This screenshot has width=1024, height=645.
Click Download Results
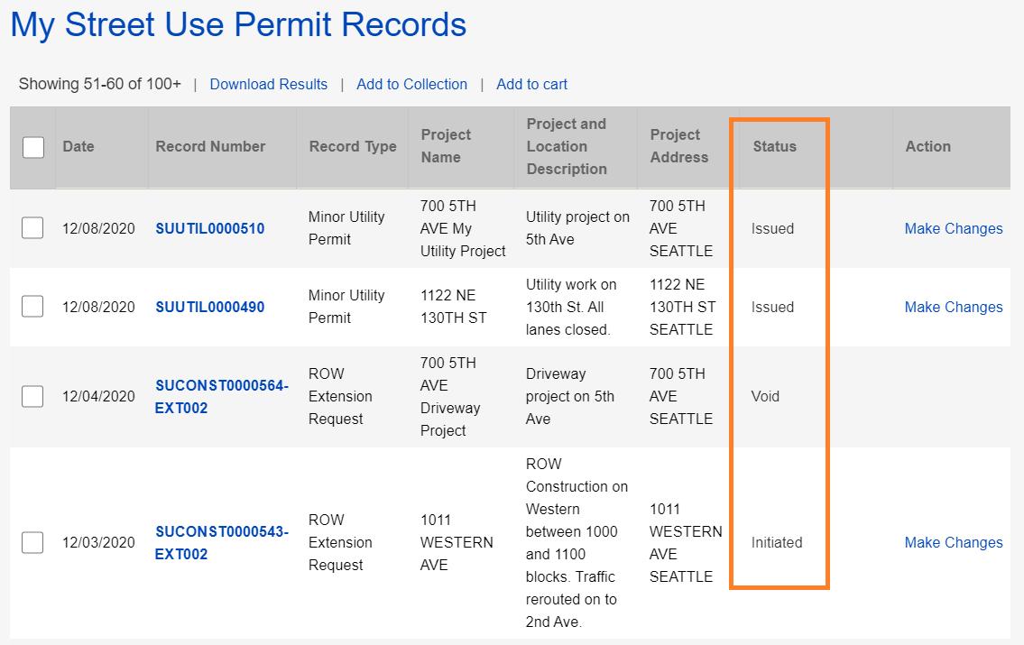(x=268, y=84)
